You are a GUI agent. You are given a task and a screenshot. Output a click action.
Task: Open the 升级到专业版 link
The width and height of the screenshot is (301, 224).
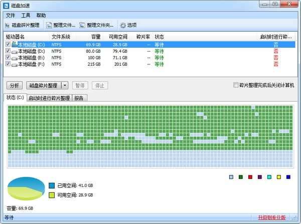pyautogui.click(x=271, y=217)
